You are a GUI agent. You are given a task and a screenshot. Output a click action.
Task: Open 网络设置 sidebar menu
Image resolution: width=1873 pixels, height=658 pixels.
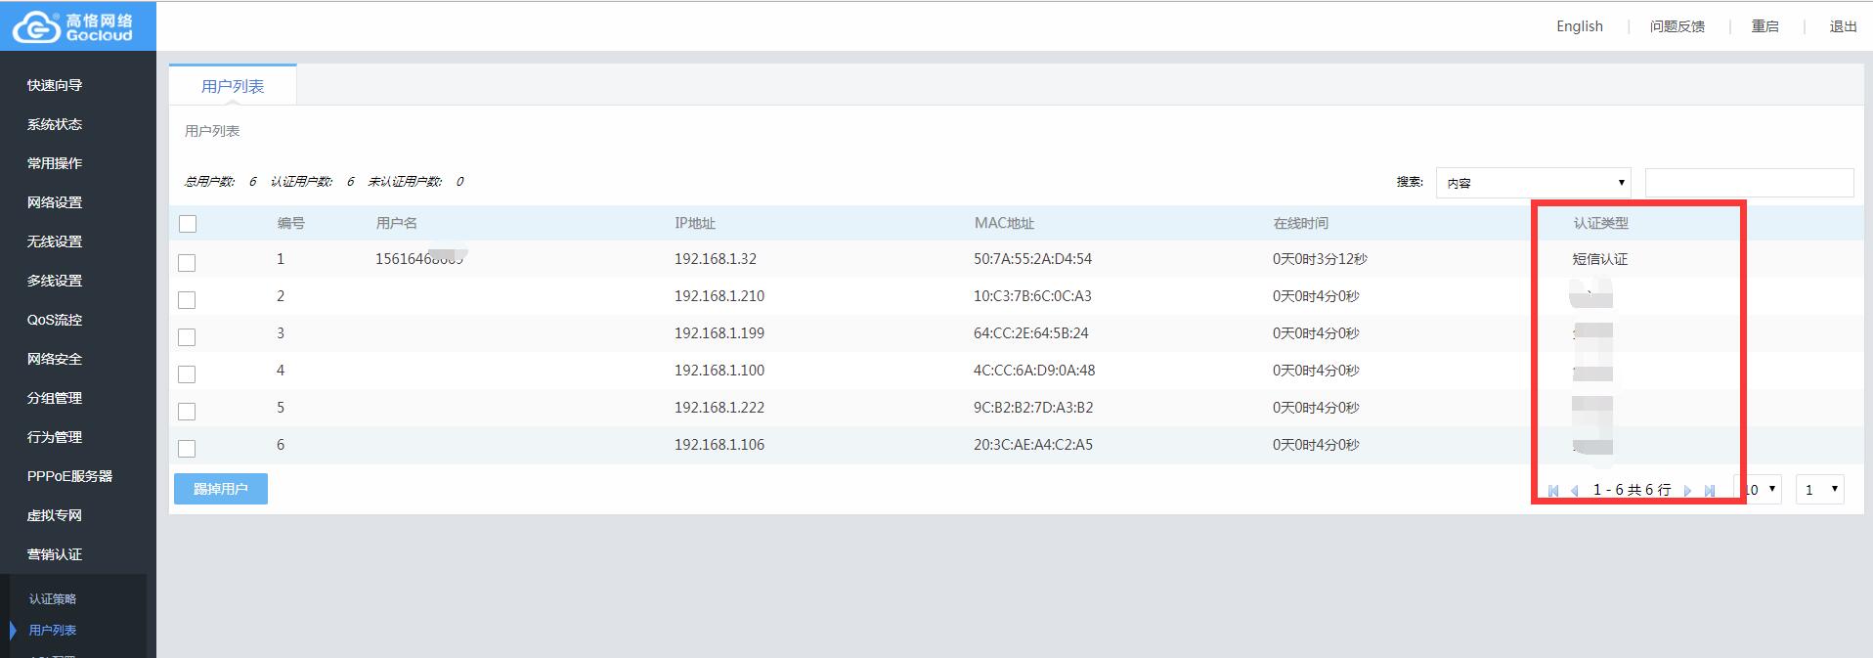[55, 202]
